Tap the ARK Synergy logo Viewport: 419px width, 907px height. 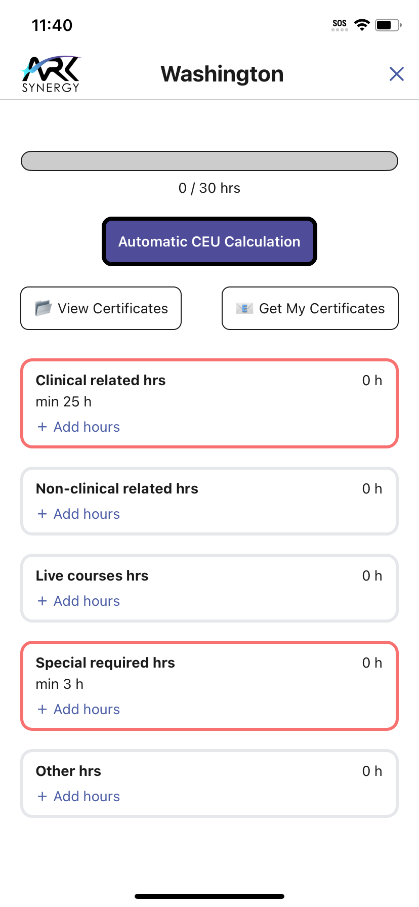50,73
